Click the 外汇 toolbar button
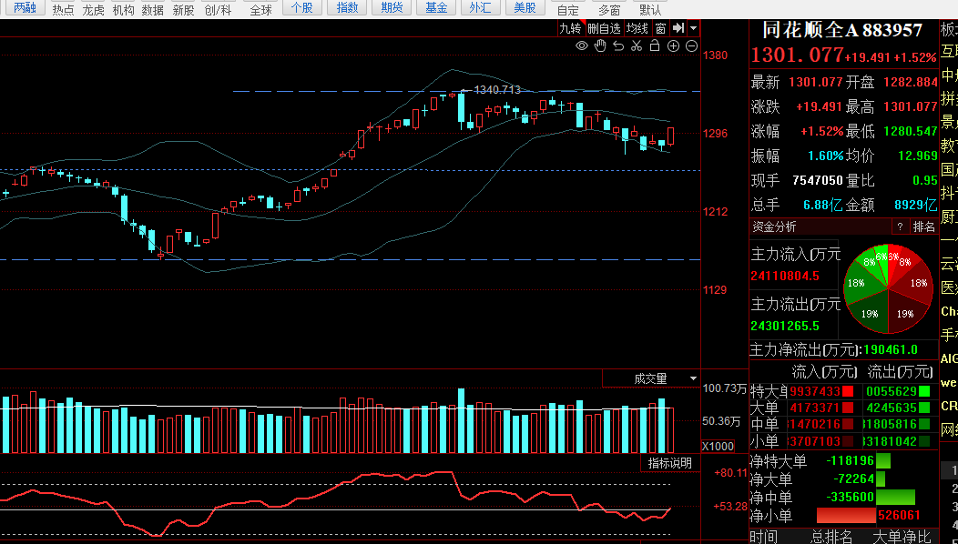The height and width of the screenshot is (544, 958). click(x=480, y=7)
